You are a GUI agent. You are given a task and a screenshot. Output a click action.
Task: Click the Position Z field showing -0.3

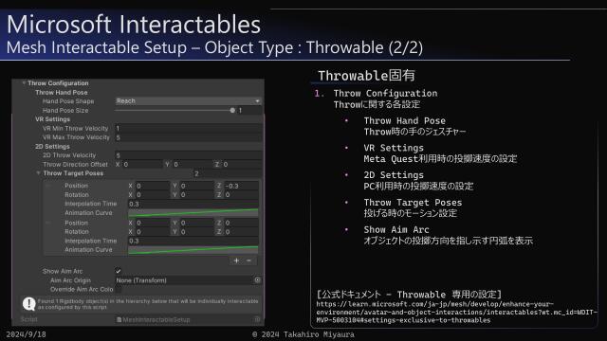[x=241, y=186]
